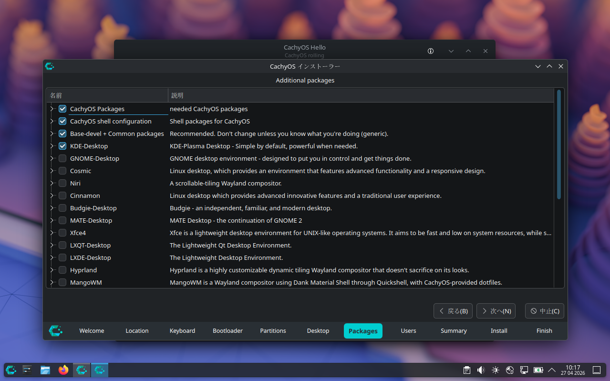Image resolution: width=610 pixels, height=381 pixels.
Task: Expand the LXDE-Desktop tree node
Action: 52,257
